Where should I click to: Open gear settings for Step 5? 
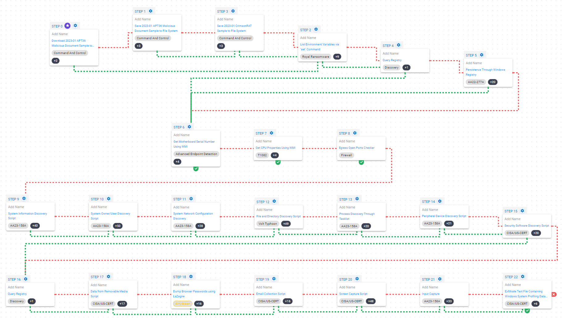tap(482, 55)
